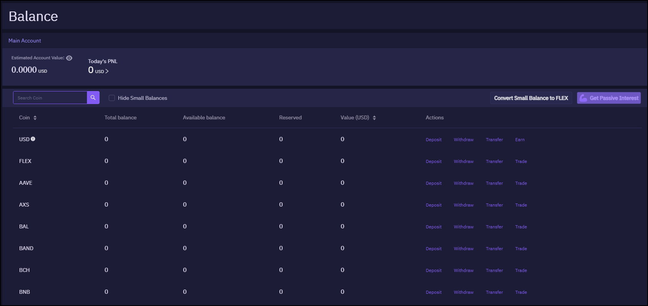
Task: Select the FLEX coin name
Action: 25,161
